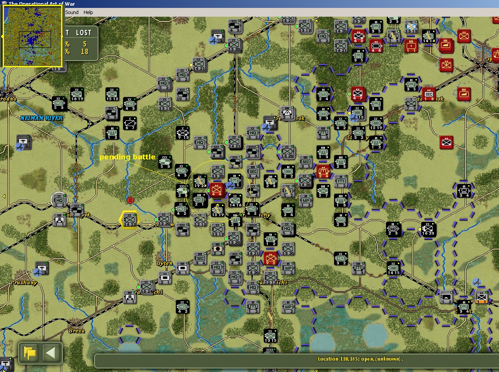Screen dimensions: 499x372
Task: Click the loss value 18 in the panel
Action: point(85,51)
